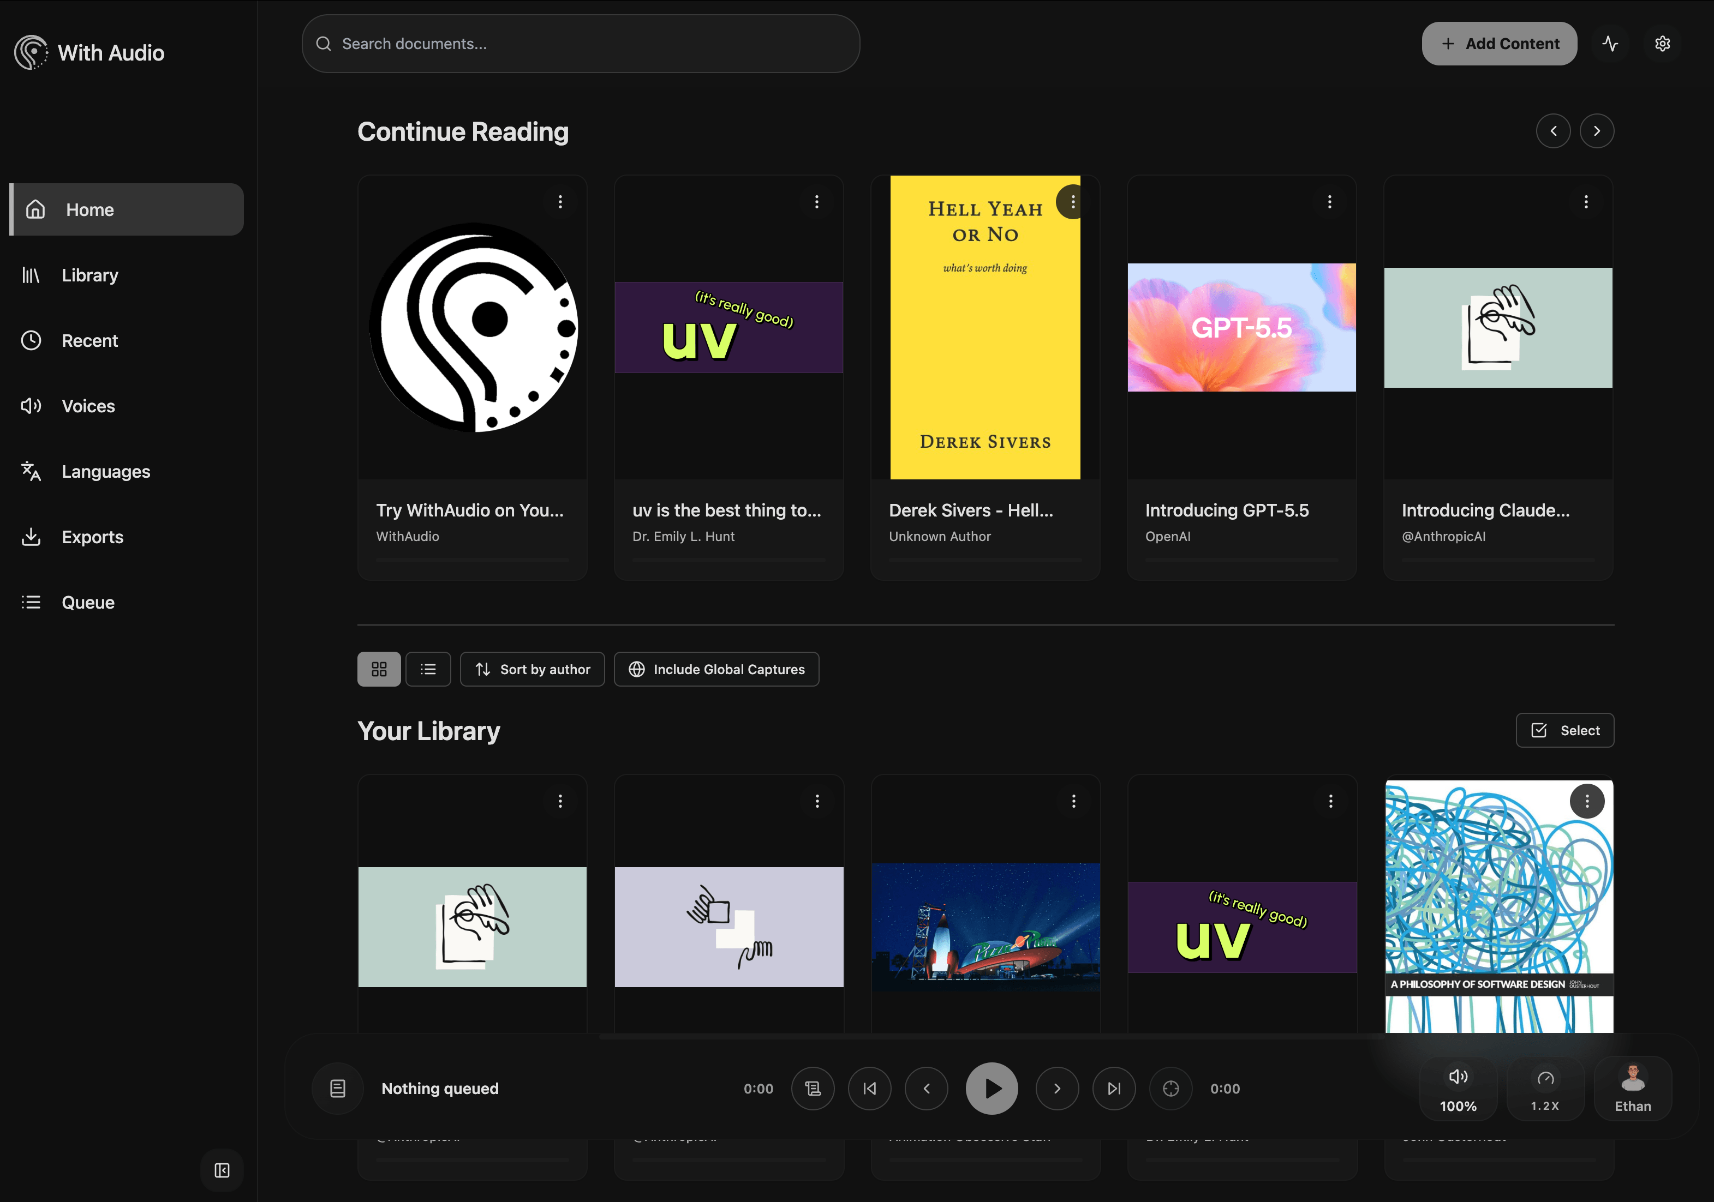Open lavender hands library card
Viewport: 1714px width, 1202px height.
(730, 927)
